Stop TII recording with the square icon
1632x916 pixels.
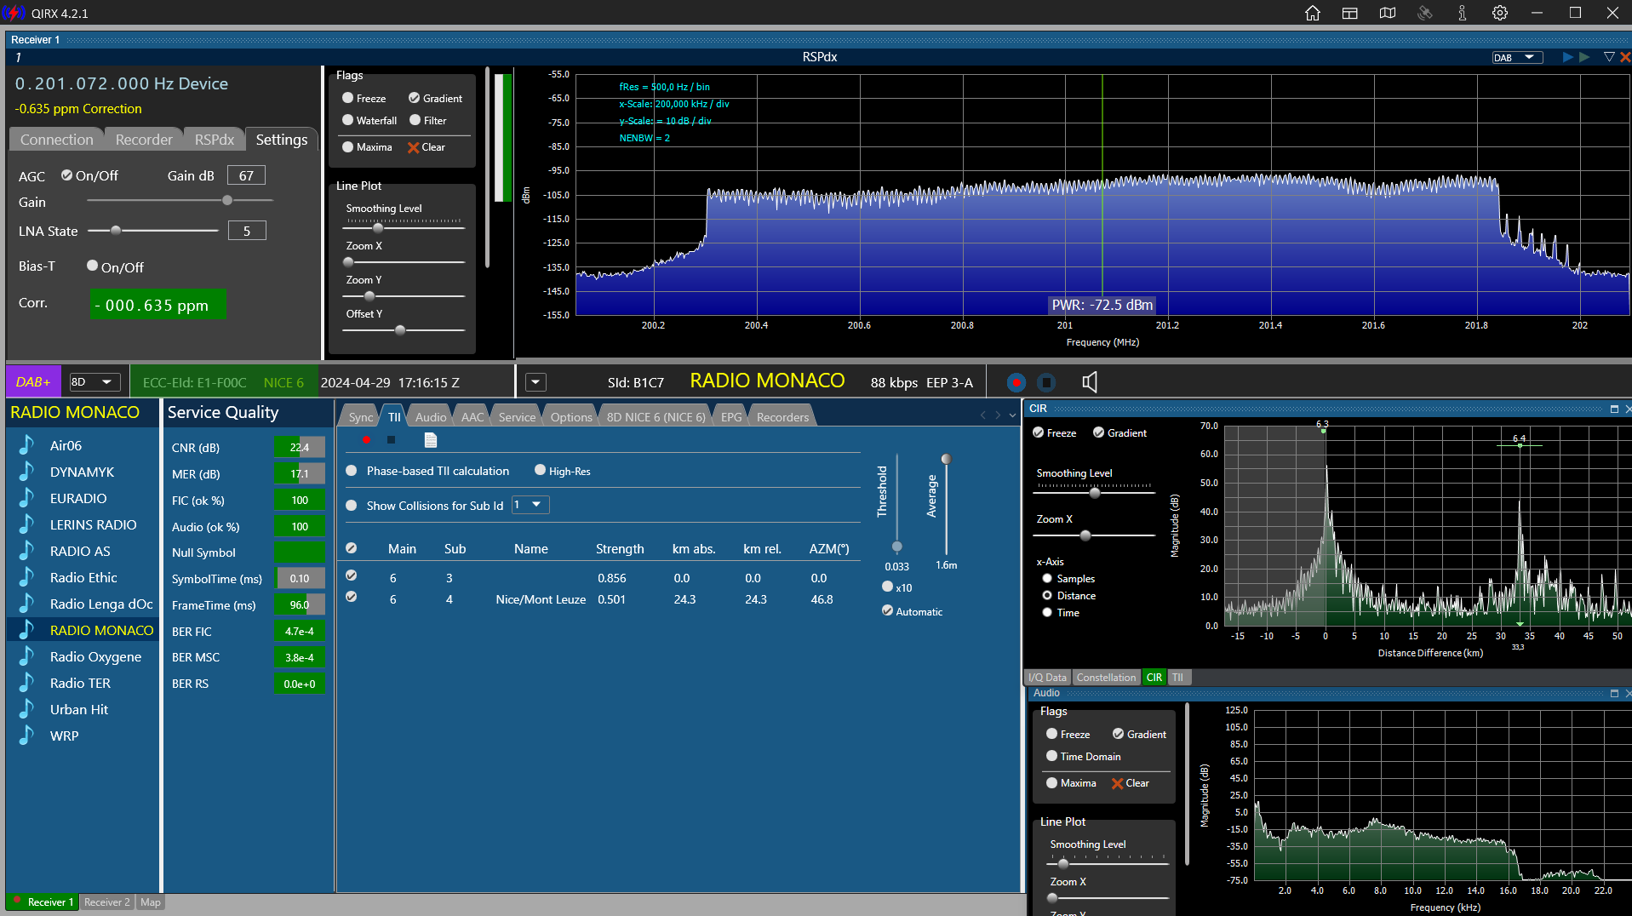tap(391, 440)
